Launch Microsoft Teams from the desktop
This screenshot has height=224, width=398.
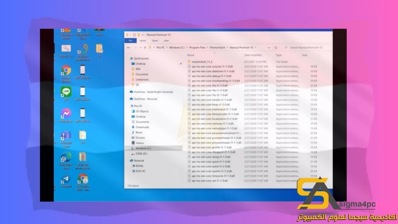(x=66, y=138)
